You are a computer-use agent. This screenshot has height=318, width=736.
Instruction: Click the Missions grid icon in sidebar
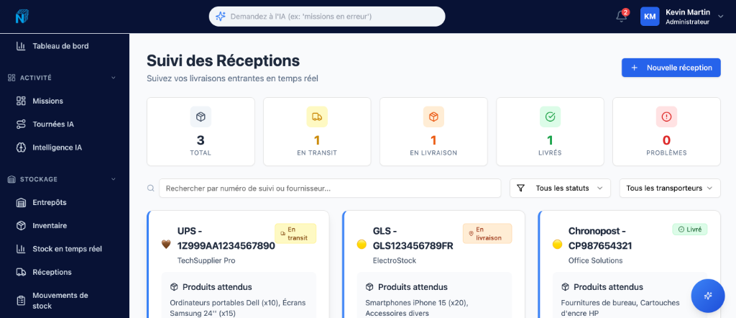(21, 101)
